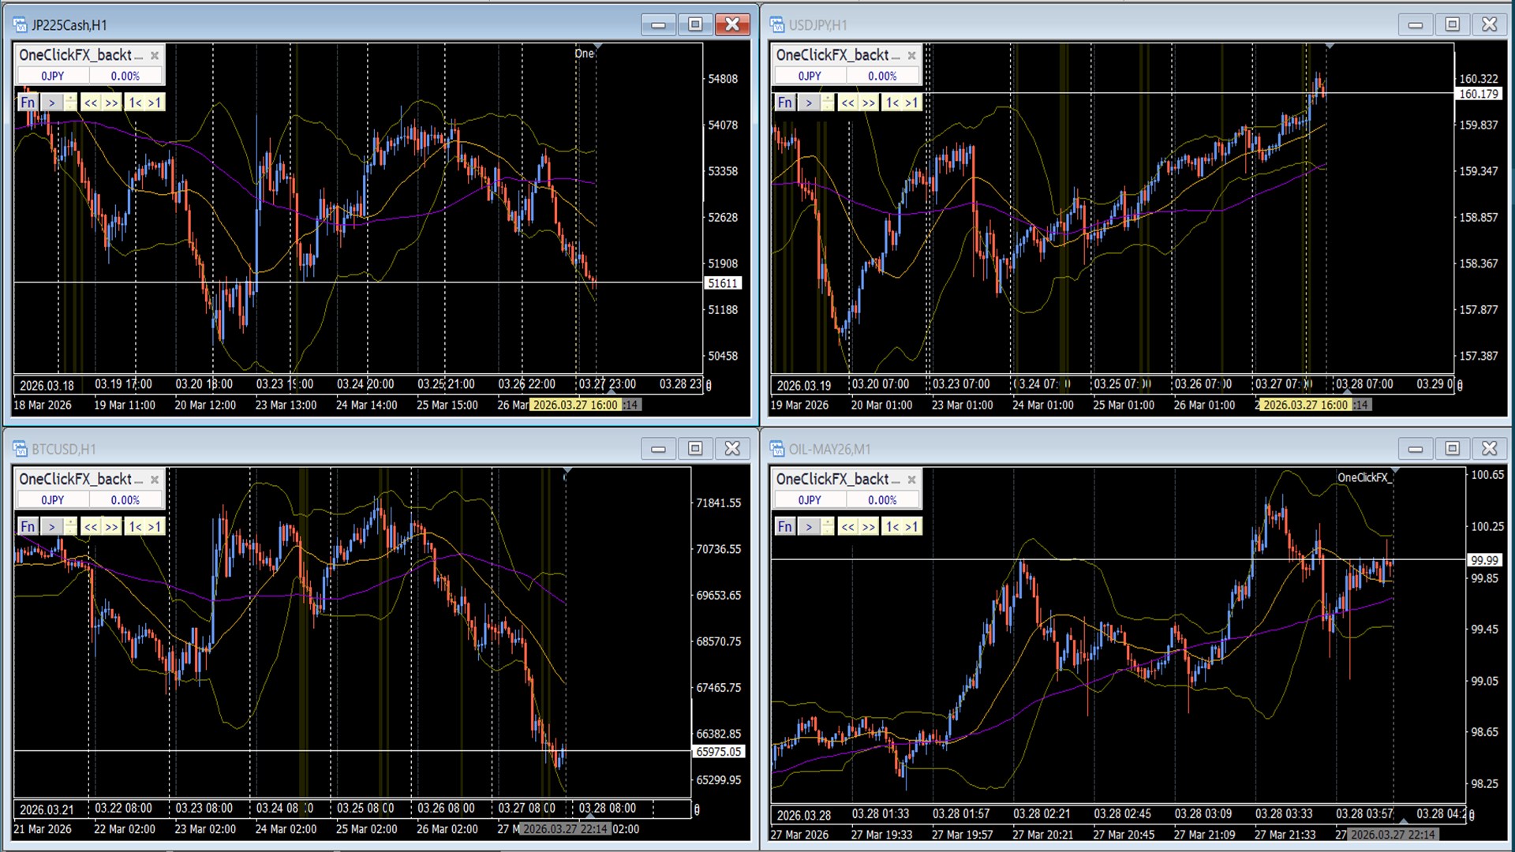
Task: Collapse OneClickFX panel in USDJPY chart
Action: pos(895,55)
